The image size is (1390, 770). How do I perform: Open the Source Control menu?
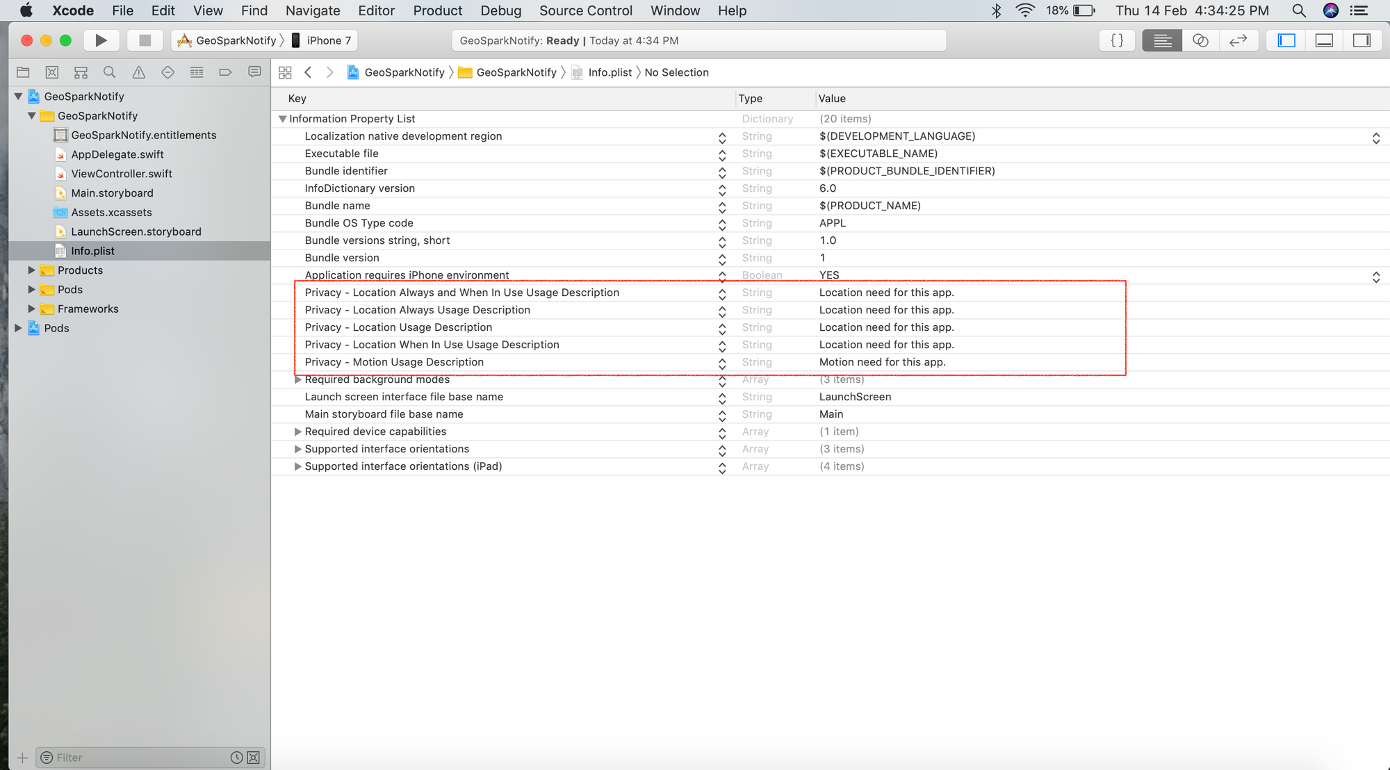click(x=586, y=10)
